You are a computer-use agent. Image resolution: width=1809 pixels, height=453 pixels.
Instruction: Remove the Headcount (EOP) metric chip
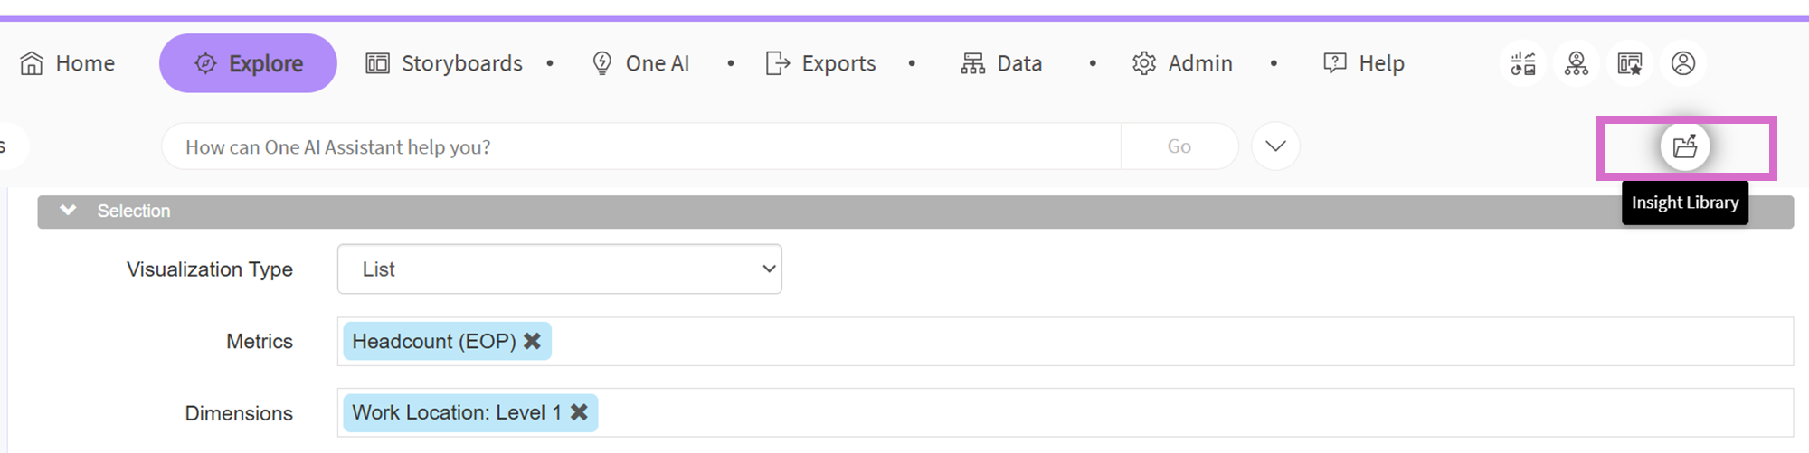(x=533, y=341)
